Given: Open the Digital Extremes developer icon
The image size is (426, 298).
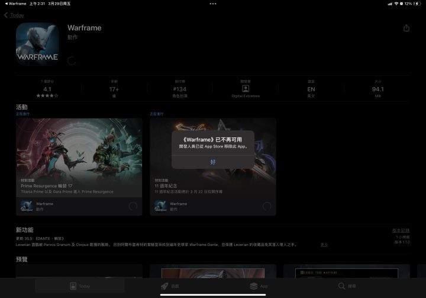Looking at the screenshot, I should [246, 89].
